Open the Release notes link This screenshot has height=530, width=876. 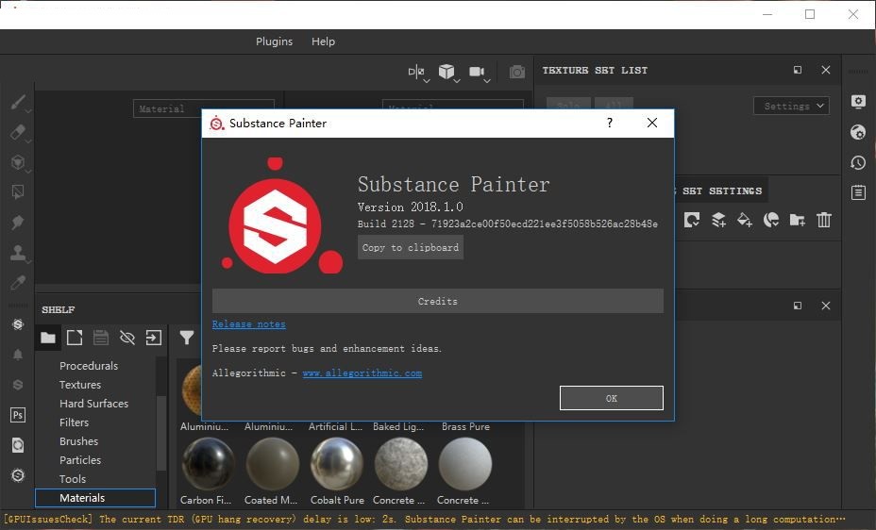pos(248,324)
